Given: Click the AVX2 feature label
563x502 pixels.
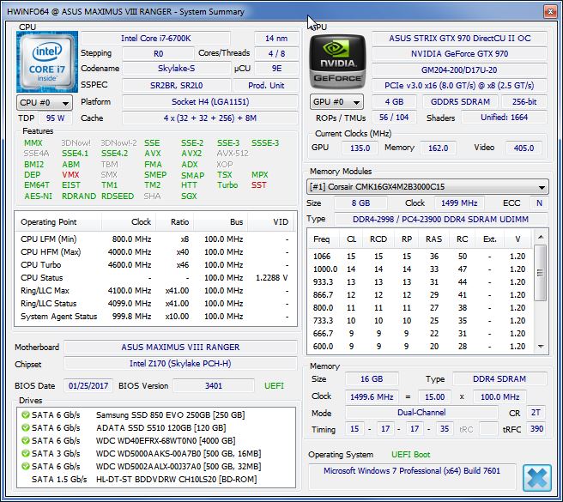Looking at the screenshot, I should [191, 154].
